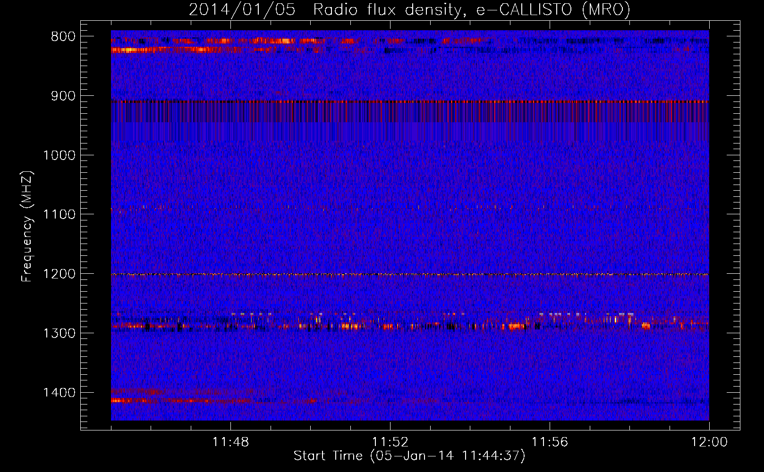Select the 1100 frequency axis label
The width and height of the screenshot is (764, 472).
(x=59, y=214)
